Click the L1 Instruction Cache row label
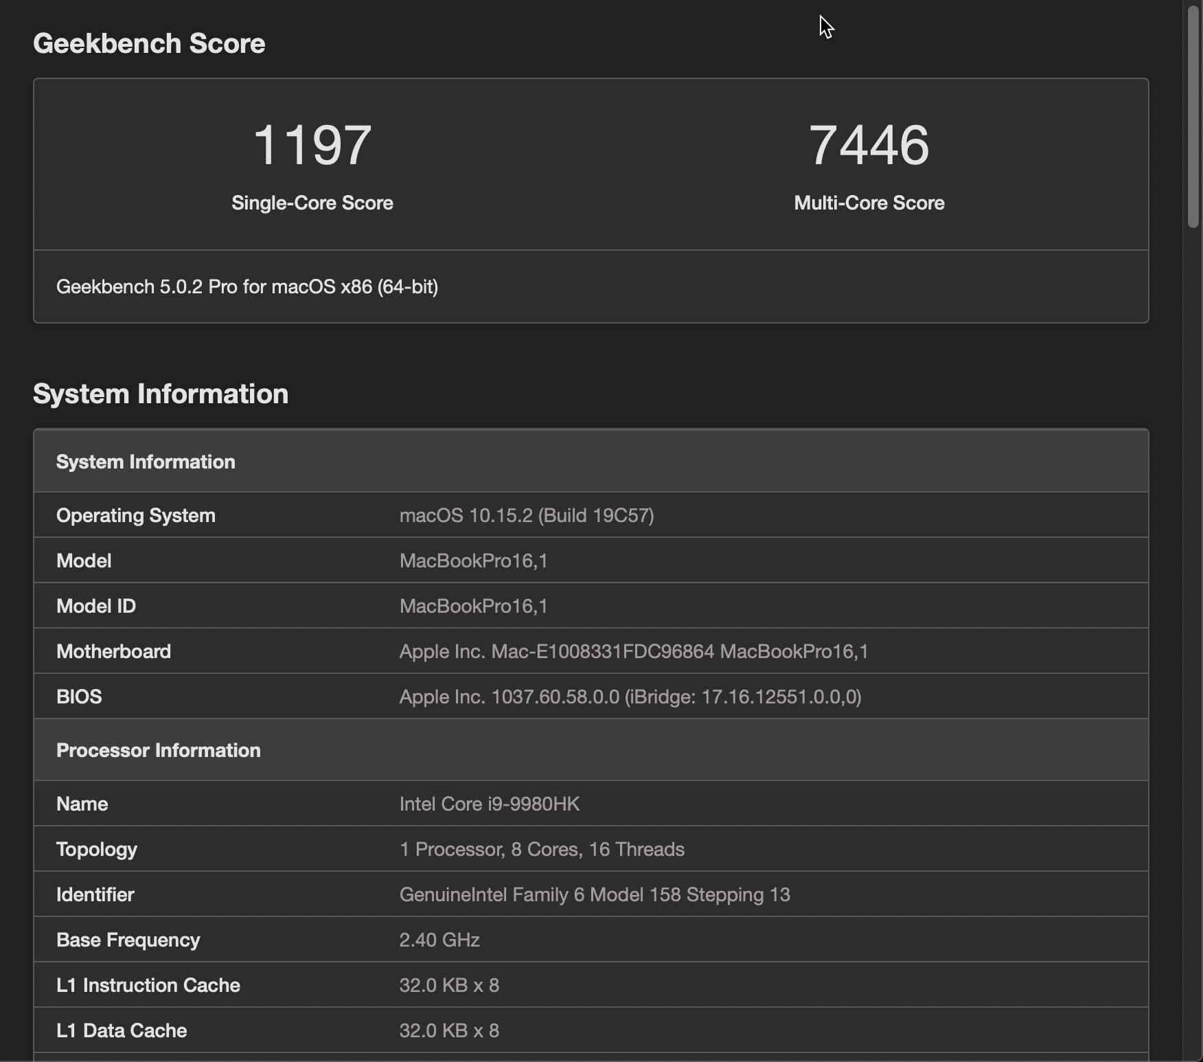Screen dimensions: 1203x1062 point(148,985)
